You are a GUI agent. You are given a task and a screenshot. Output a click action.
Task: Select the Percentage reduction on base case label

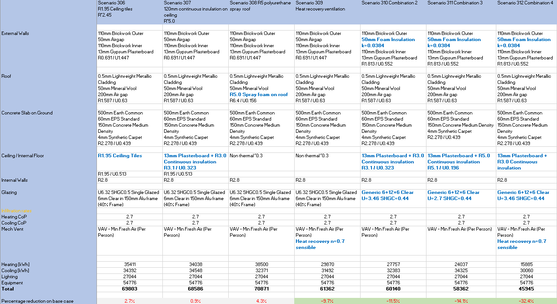click(x=37, y=301)
